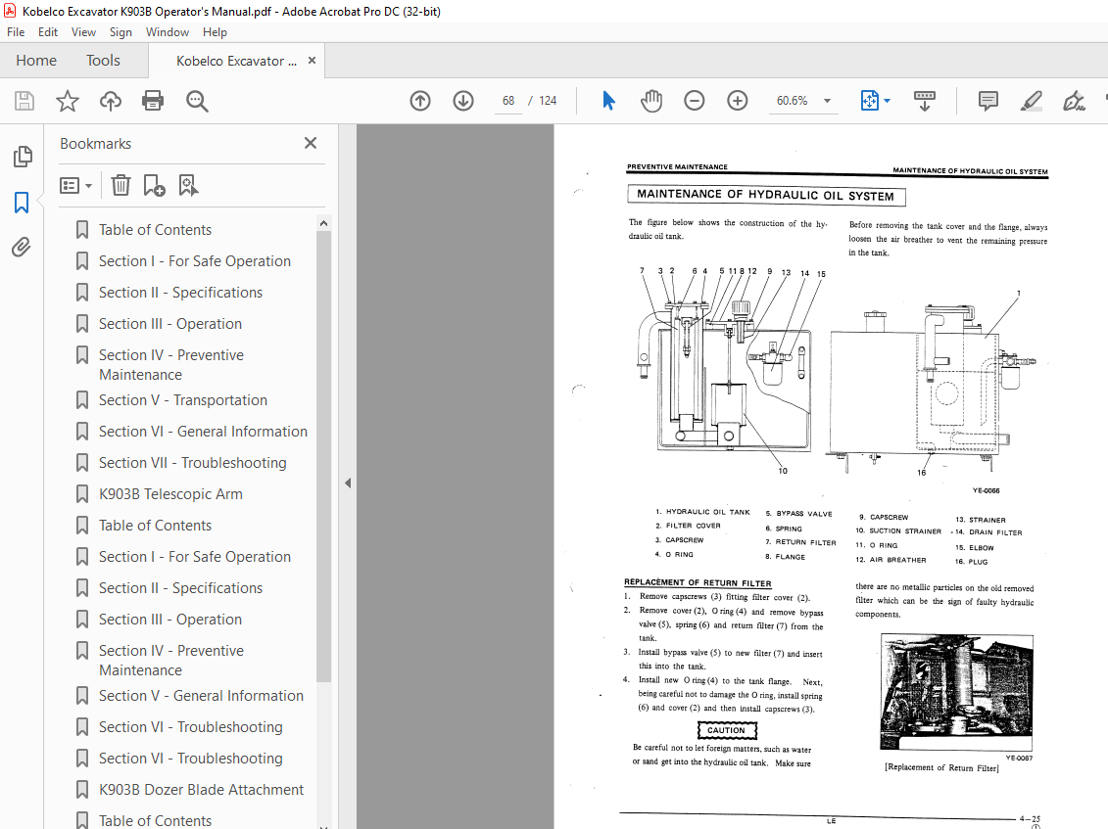Open the Attachments paperclip panel

[22, 248]
